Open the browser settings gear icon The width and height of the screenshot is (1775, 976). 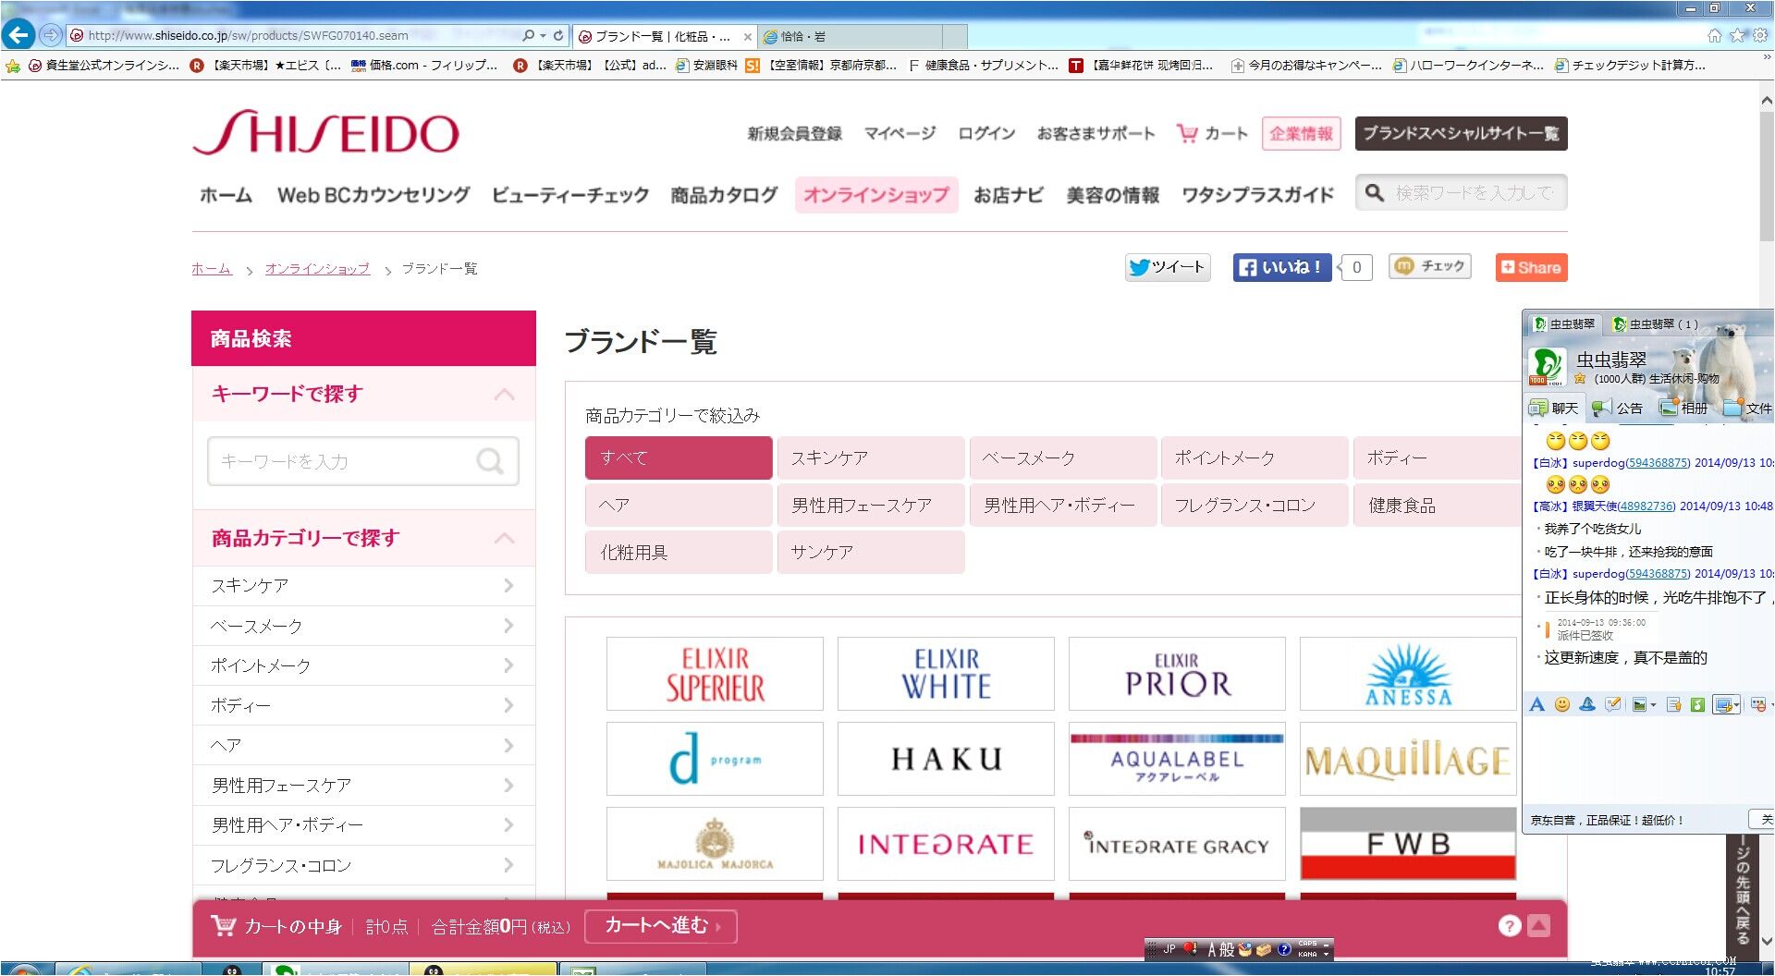[1760, 35]
